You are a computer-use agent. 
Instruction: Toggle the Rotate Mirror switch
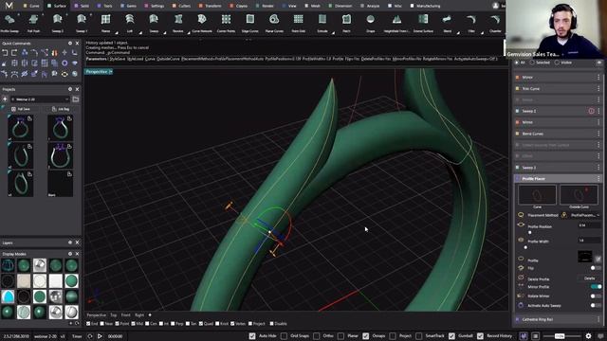click(596, 296)
